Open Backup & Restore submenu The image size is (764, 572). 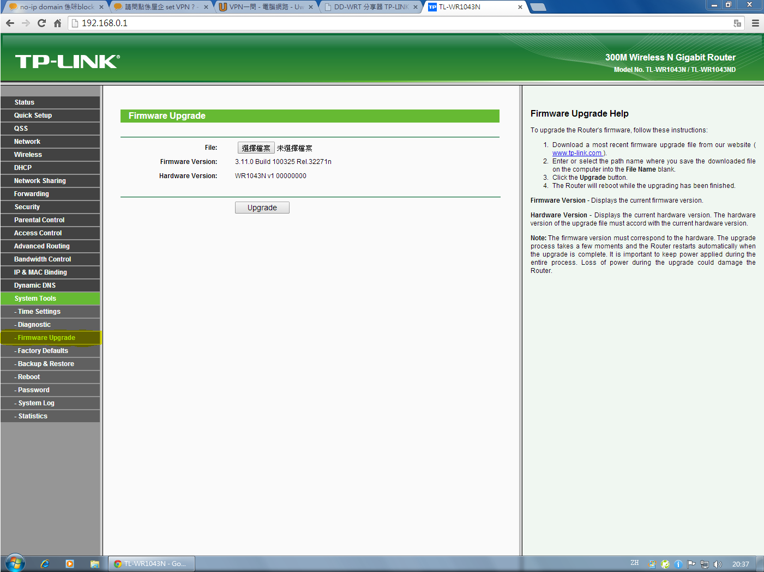pyautogui.click(x=50, y=364)
